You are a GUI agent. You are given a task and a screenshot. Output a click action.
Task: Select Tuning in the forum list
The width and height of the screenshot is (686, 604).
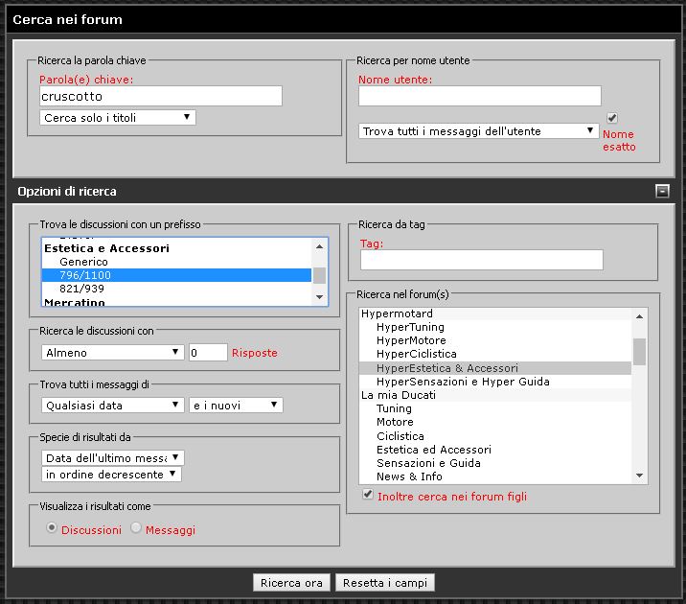[x=495, y=408]
